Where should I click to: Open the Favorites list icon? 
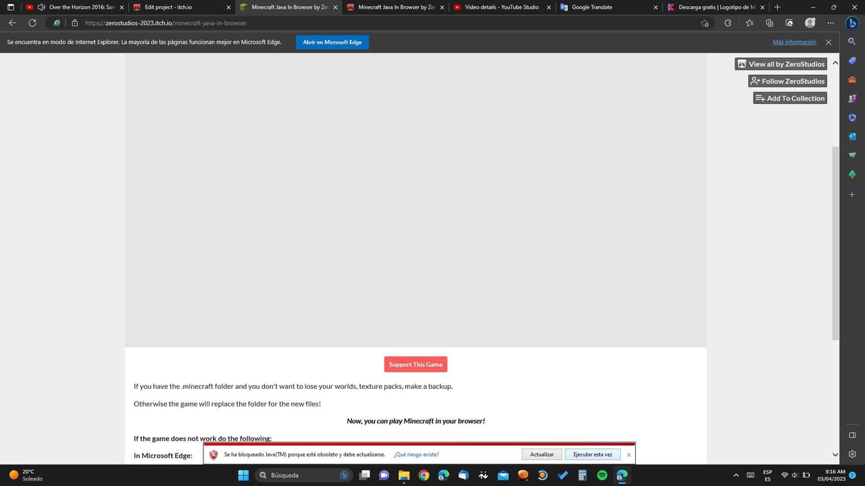coord(749,23)
